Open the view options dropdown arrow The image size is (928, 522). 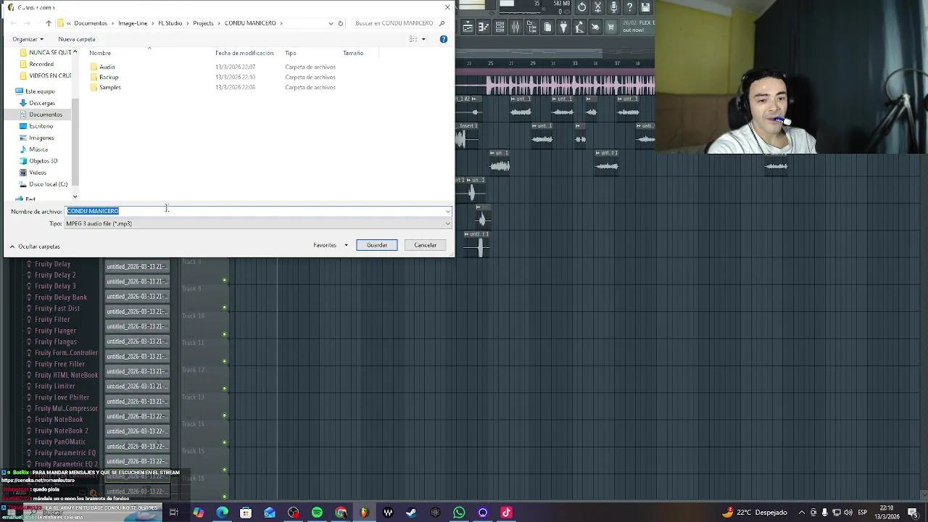tap(423, 39)
